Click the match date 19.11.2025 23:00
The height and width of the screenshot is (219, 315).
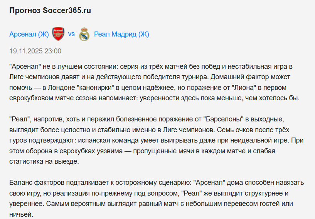tap(35, 51)
